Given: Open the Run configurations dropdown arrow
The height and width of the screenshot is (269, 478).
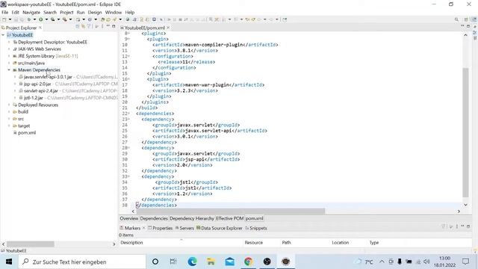Looking at the screenshot, I should point(46,19).
